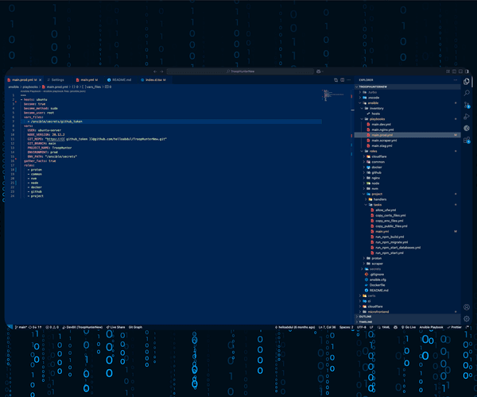Open the Source Control view
477x397 pixels.
click(467, 105)
